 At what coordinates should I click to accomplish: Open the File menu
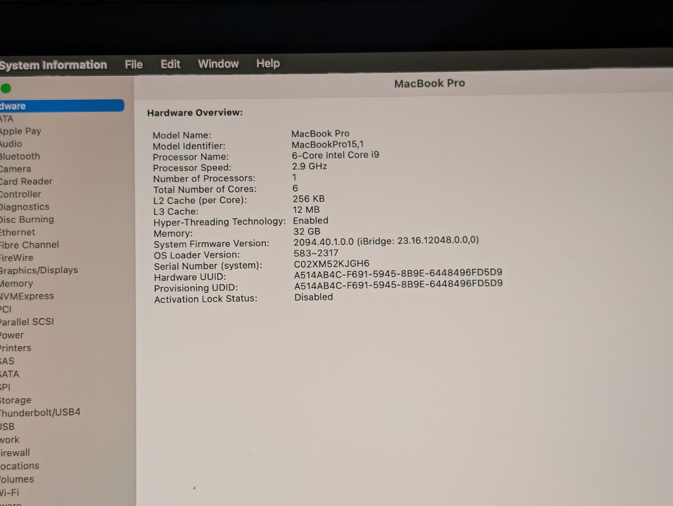point(134,65)
